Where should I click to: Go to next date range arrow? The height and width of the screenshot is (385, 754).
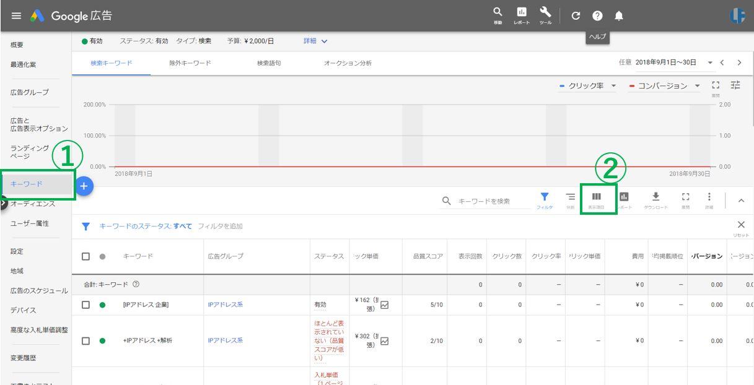(739, 63)
